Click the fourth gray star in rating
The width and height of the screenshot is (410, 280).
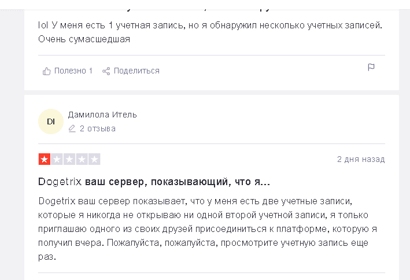pos(82,159)
